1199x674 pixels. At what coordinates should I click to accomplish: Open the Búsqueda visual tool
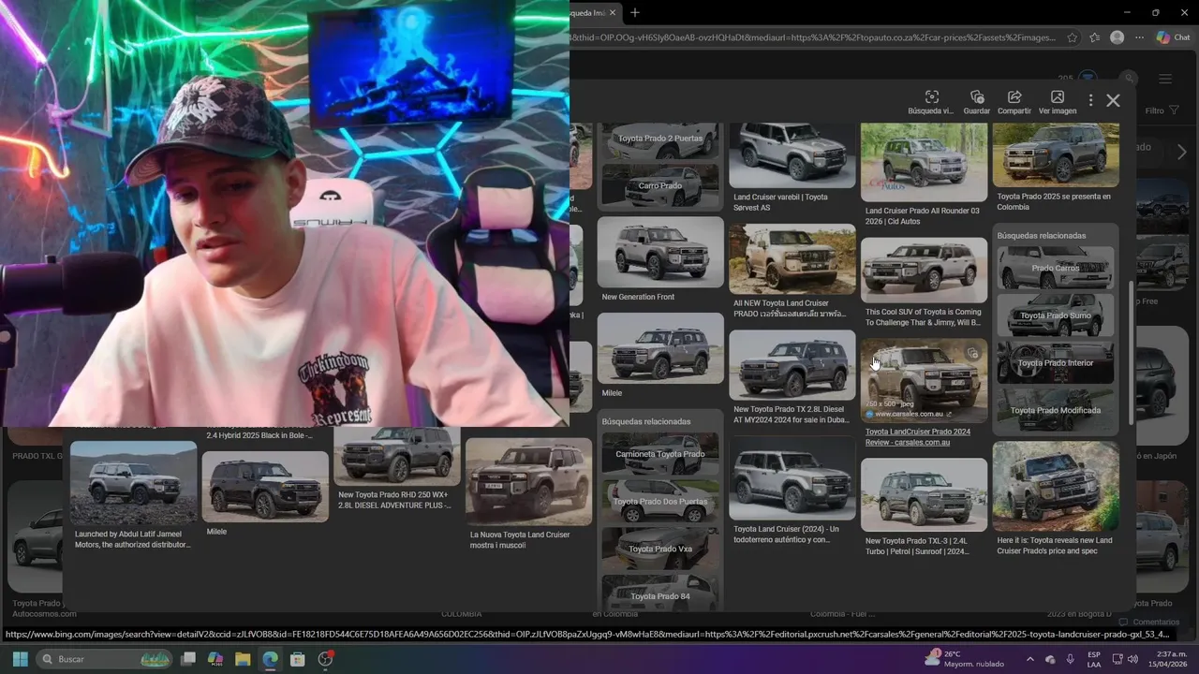[930, 103]
